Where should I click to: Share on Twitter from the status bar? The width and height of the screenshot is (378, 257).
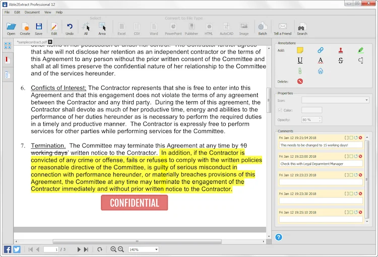(17, 249)
